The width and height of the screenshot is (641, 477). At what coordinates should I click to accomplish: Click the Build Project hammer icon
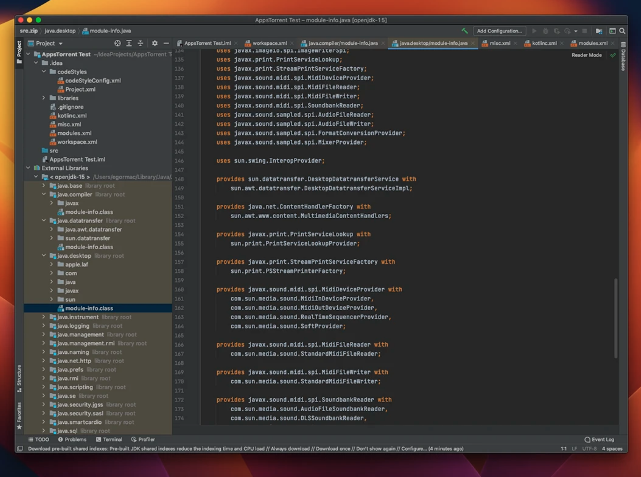[x=465, y=31]
